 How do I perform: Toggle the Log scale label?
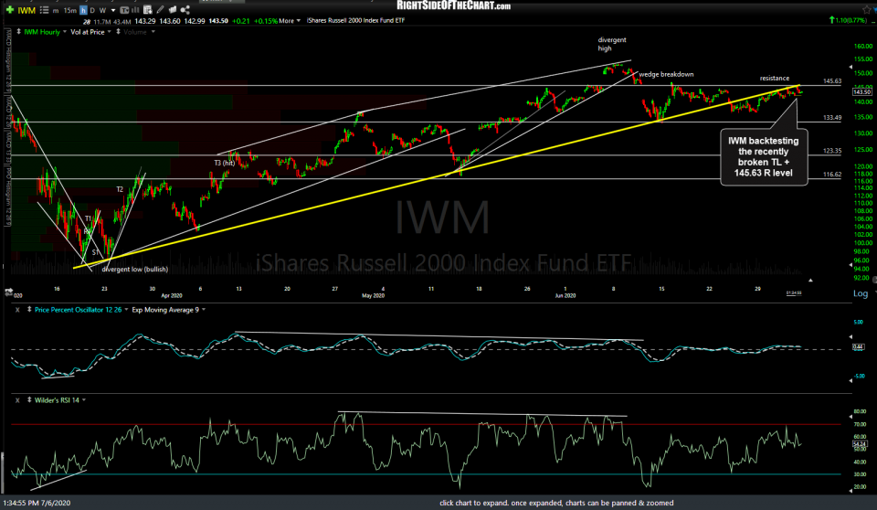pyautogui.click(x=861, y=293)
